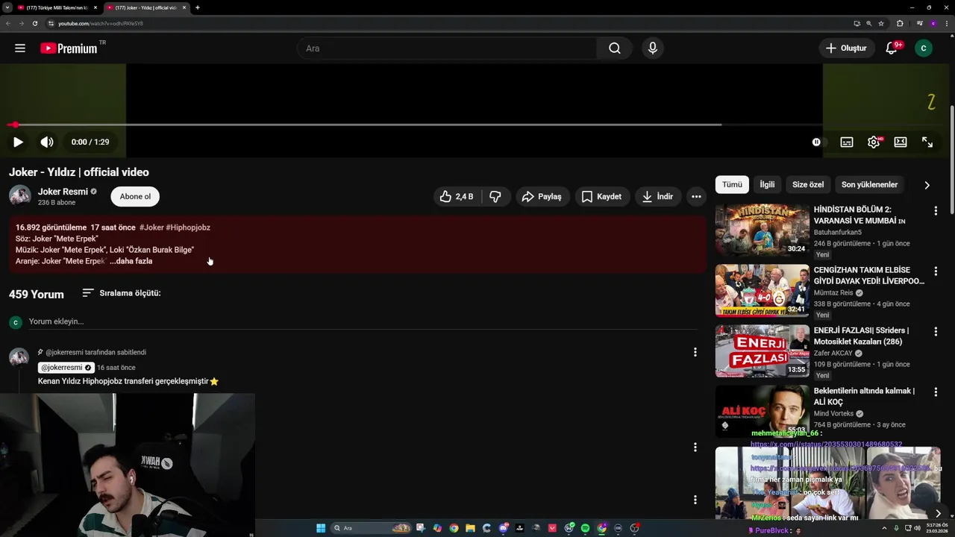
Task: Click Joker Resmi channel avatar
Action: click(x=20, y=196)
